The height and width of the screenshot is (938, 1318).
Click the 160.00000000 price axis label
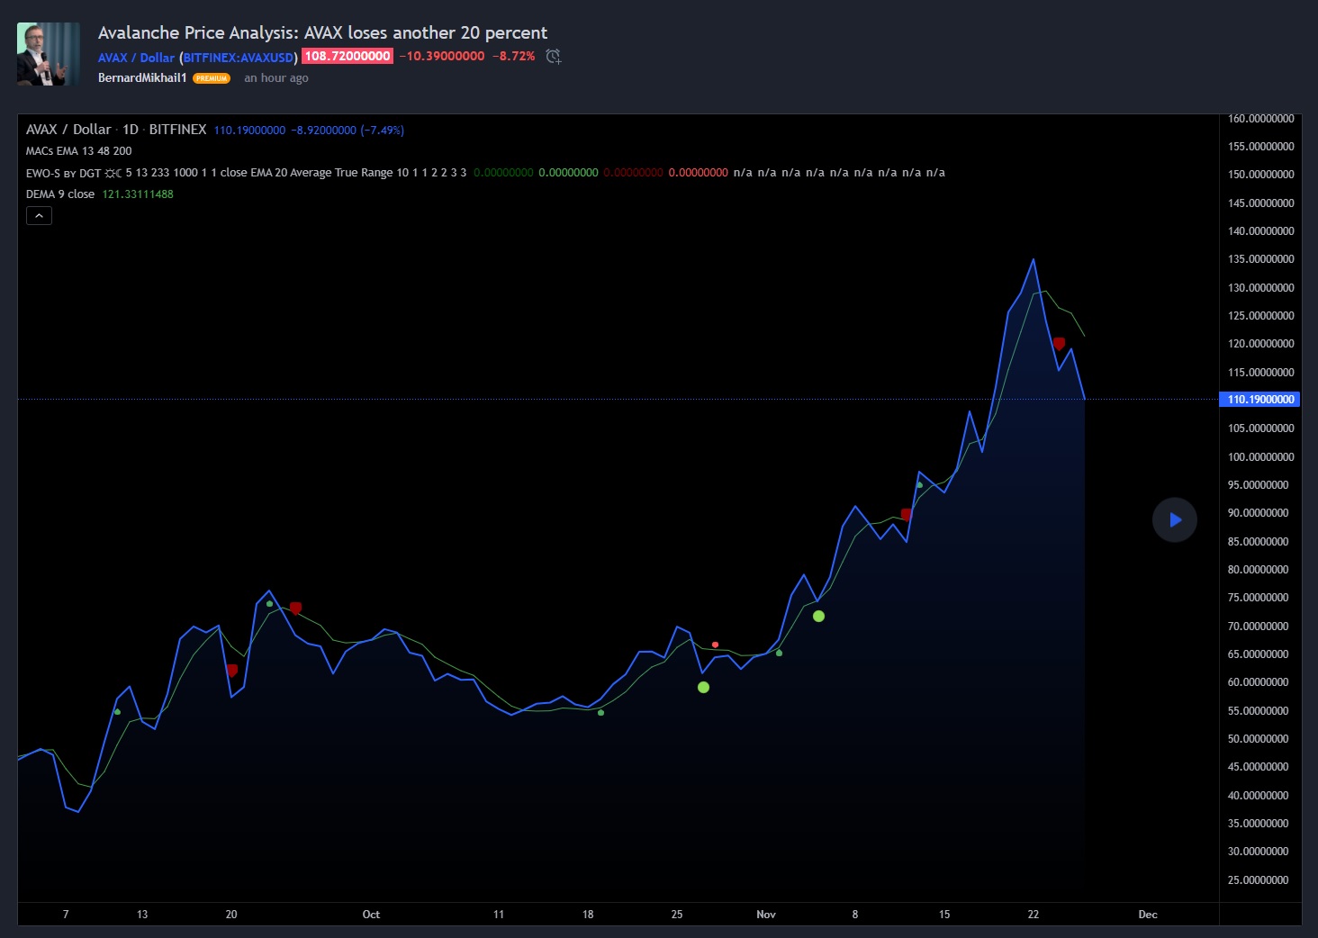tap(1260, 119)
